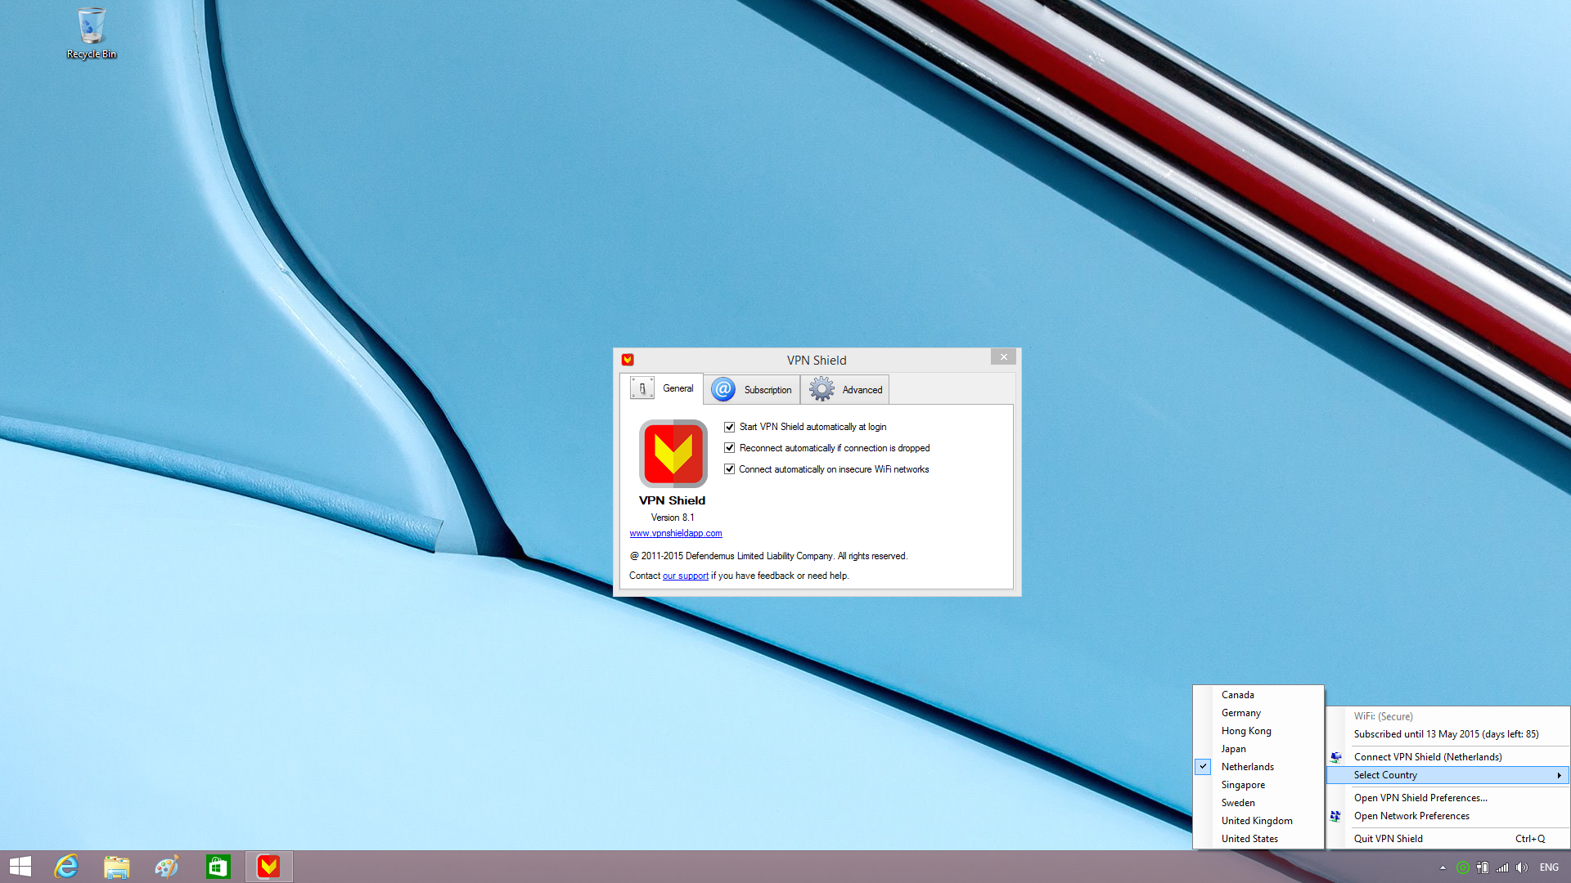Open the volume speaker tray icon
Screen dimensions: 1571x883
(x=1522, y=867)
